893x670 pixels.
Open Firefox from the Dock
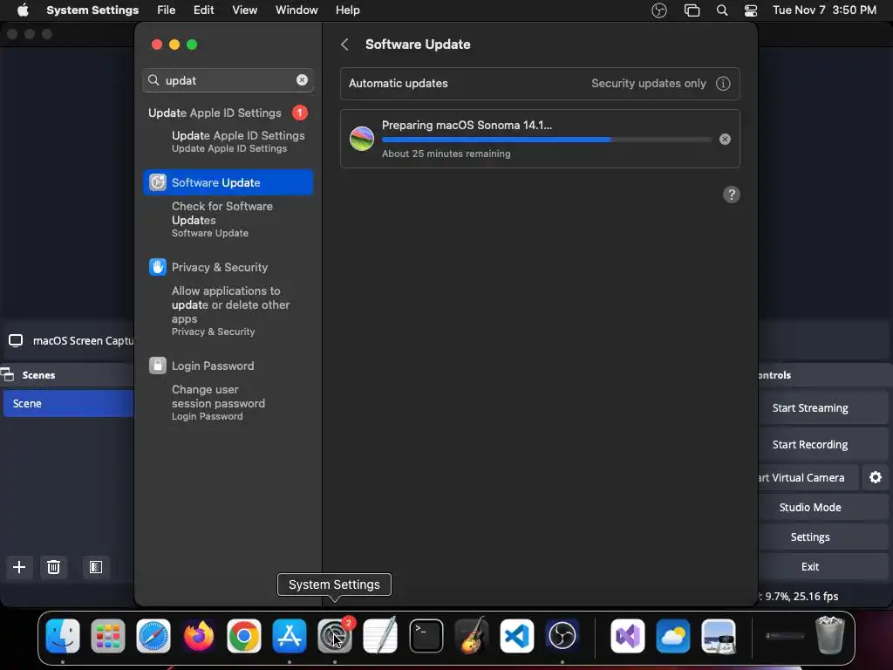[199, 636]
